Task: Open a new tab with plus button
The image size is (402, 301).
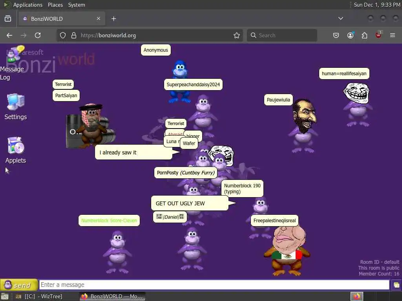Action: click(113, 19)
